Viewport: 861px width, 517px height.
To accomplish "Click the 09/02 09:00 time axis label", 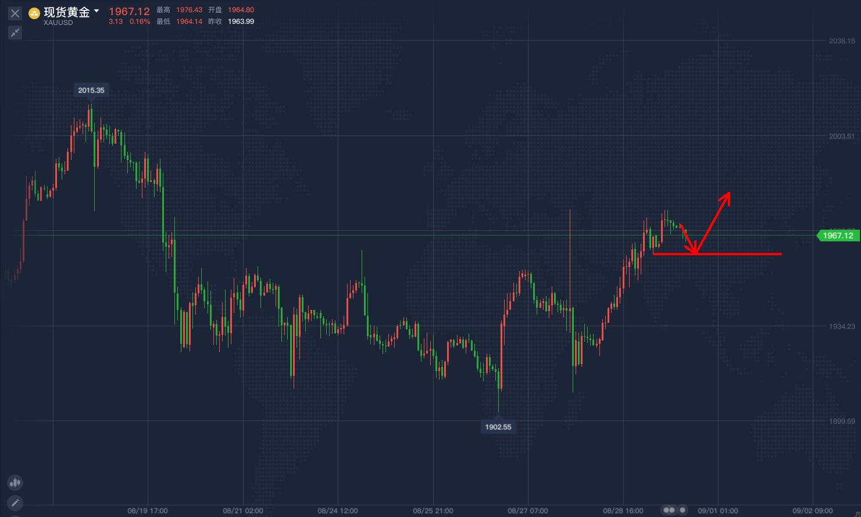I will pos(813,511).
